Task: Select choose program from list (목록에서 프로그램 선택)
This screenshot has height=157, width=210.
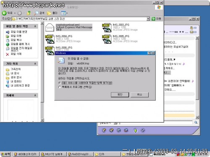Action: point(60,87)
